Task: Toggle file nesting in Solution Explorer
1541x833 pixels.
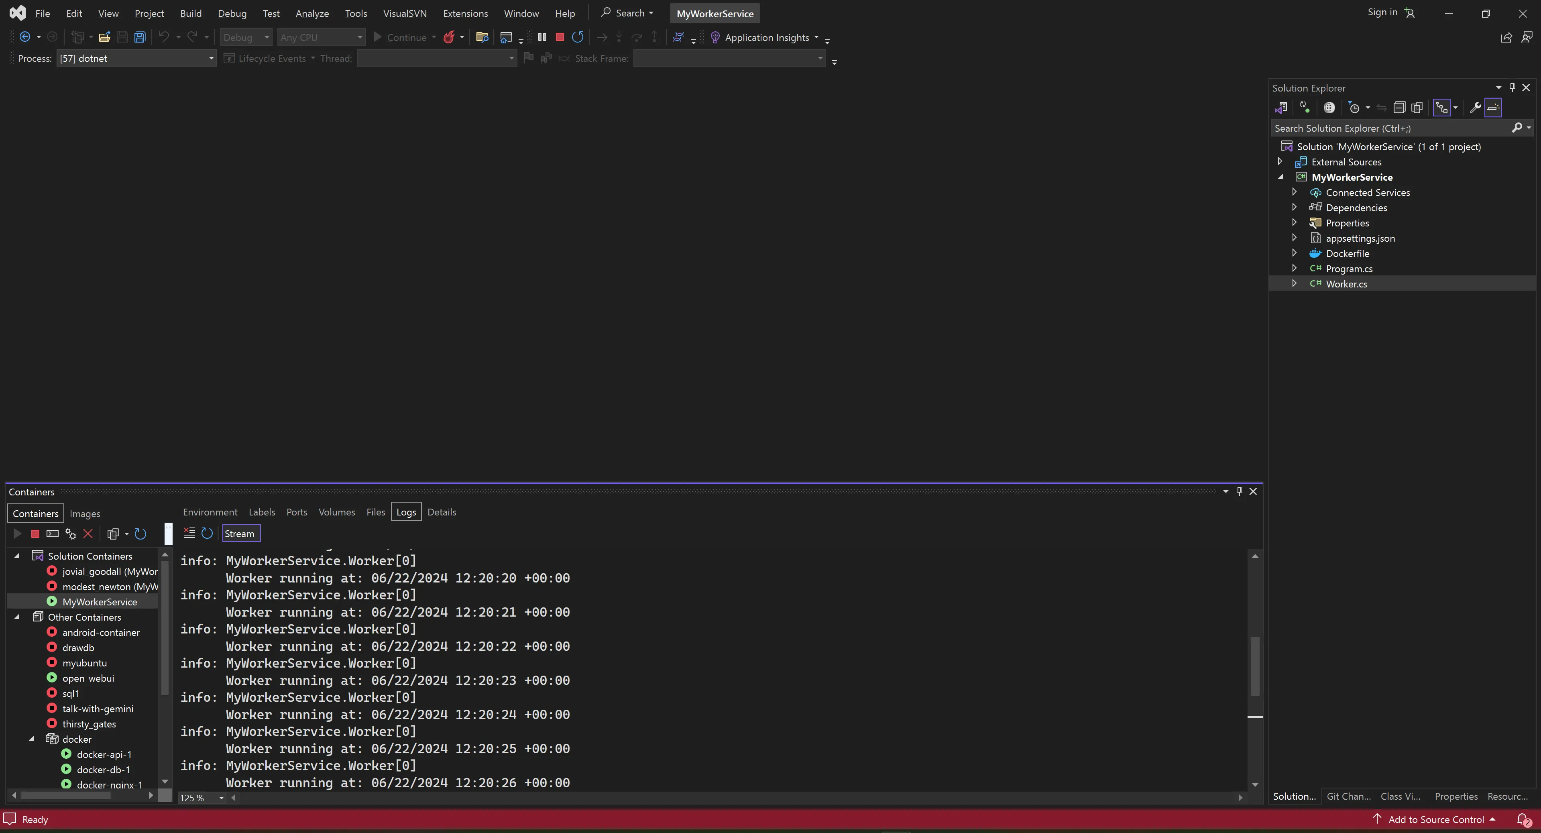Action: [x=1442, y=108]
